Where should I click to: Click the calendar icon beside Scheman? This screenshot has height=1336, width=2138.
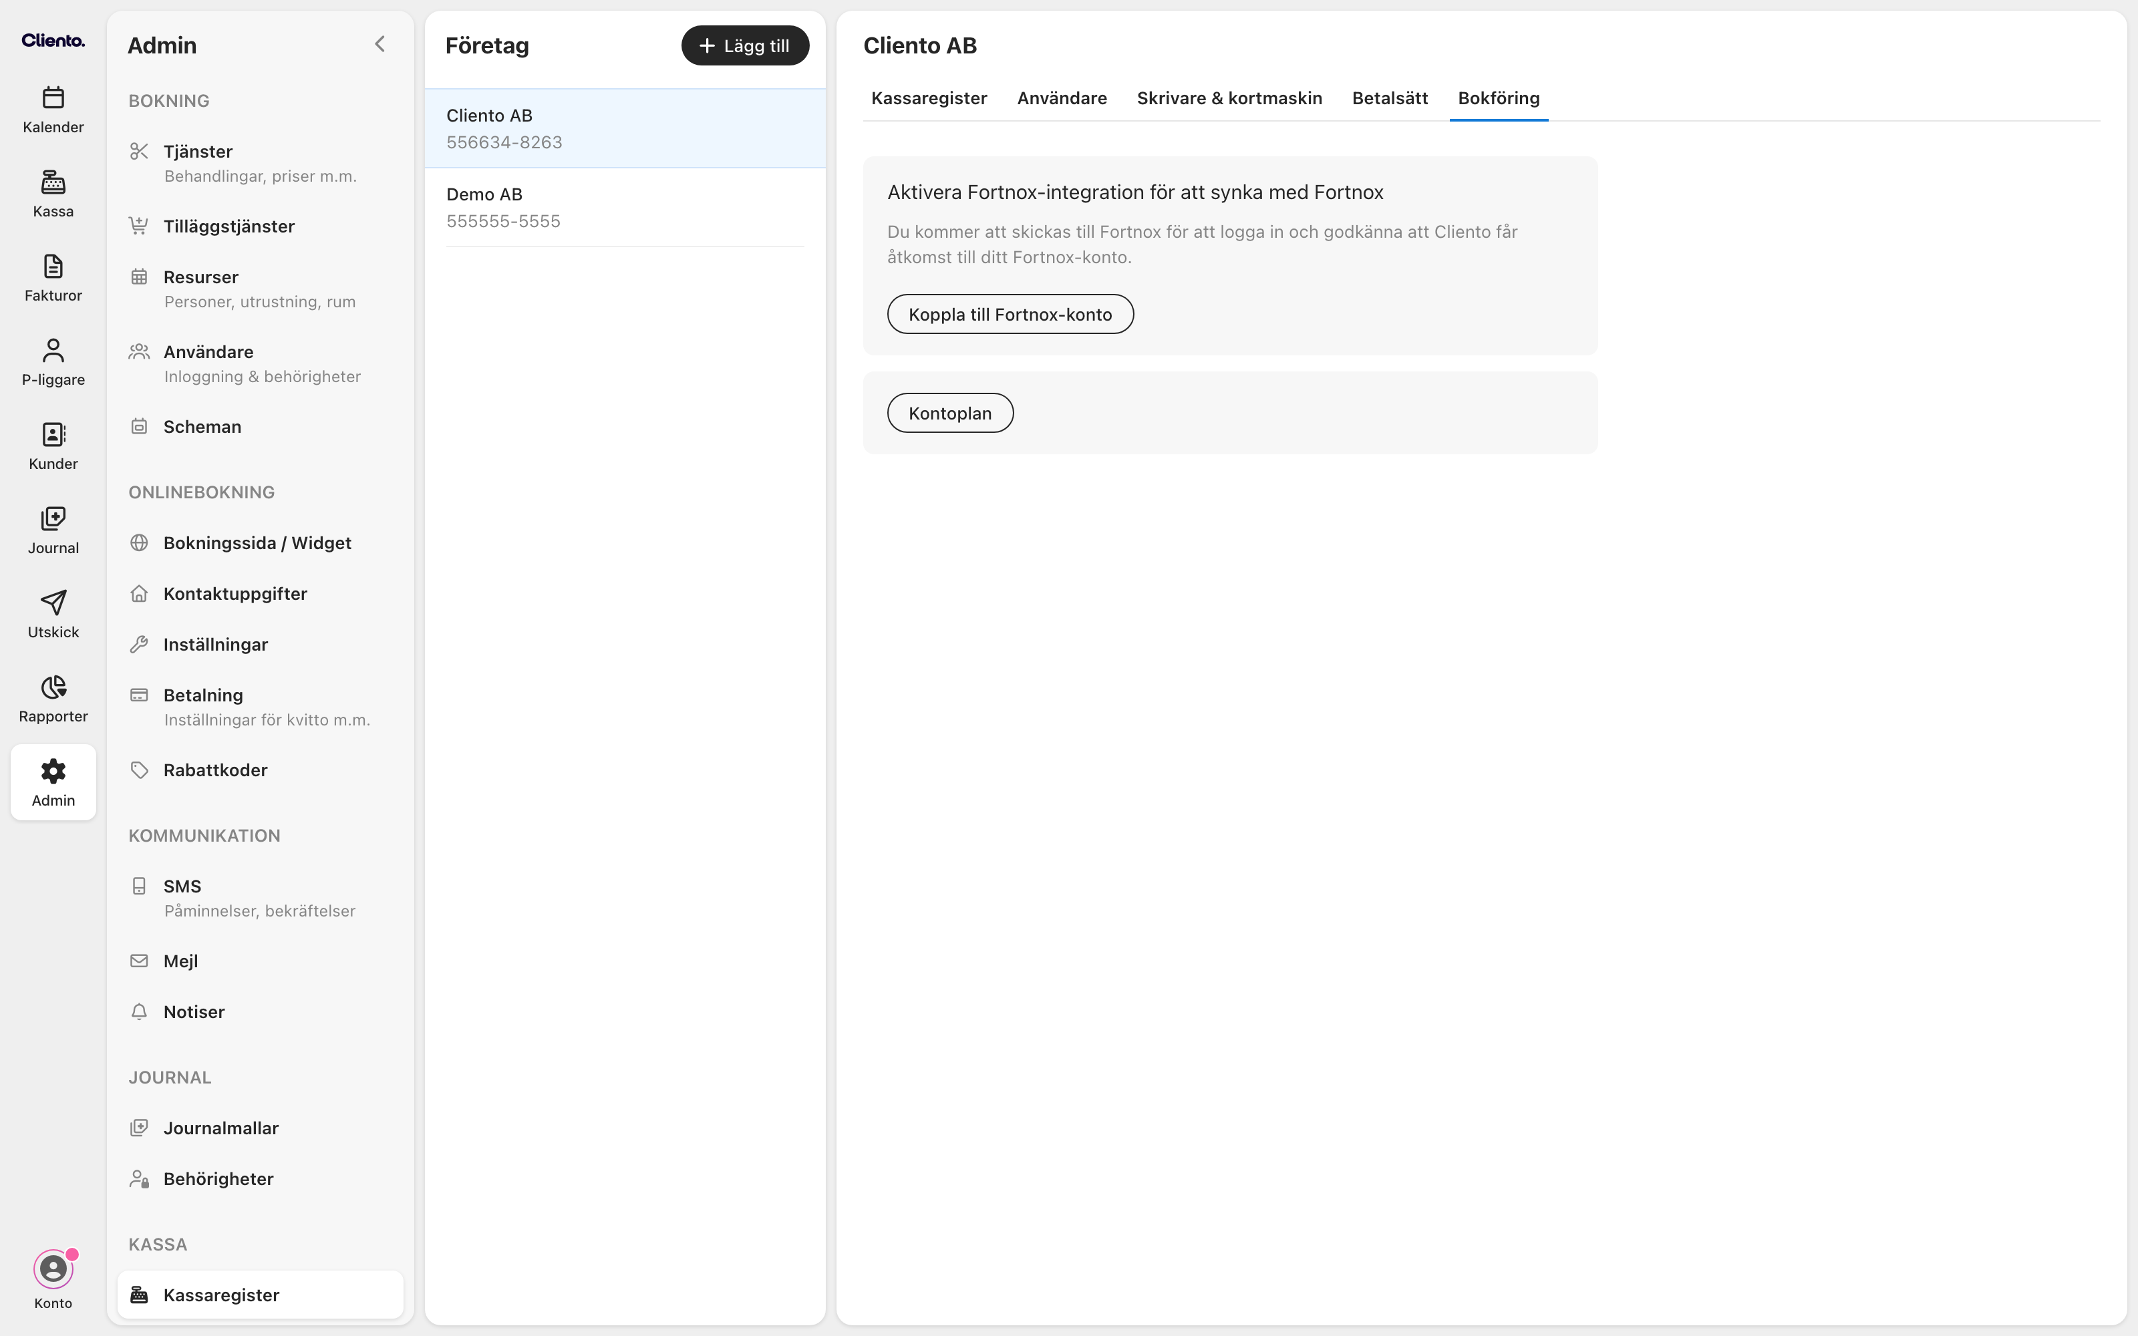click(x=139, y=427)
